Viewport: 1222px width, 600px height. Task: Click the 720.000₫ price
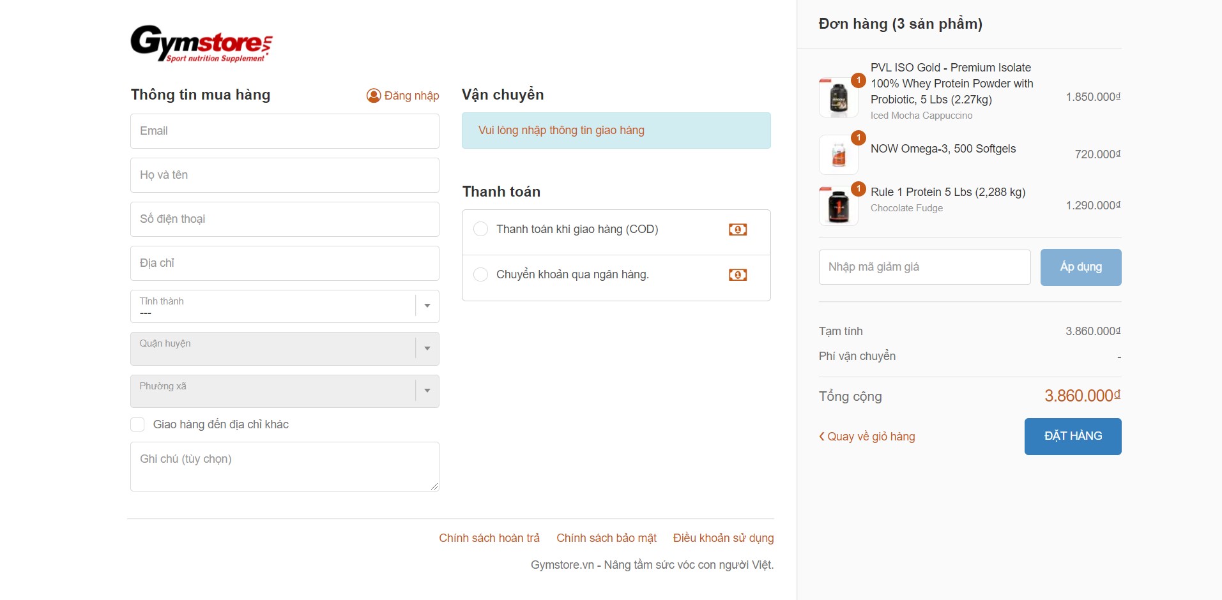point(1097,154)
